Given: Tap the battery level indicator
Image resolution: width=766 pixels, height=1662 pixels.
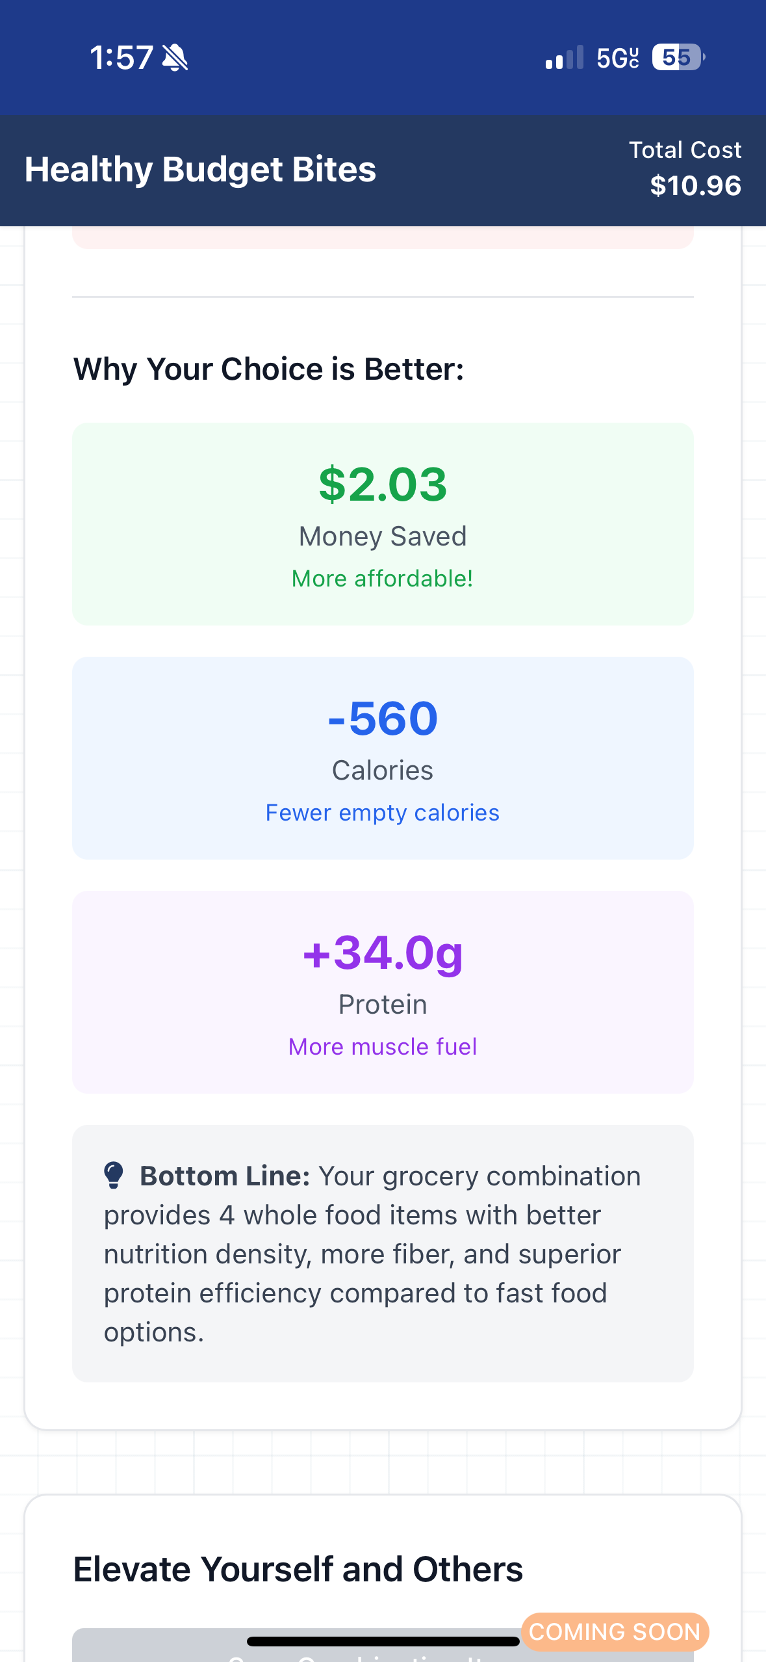Looking at the screenshot, I should point(679,57).
